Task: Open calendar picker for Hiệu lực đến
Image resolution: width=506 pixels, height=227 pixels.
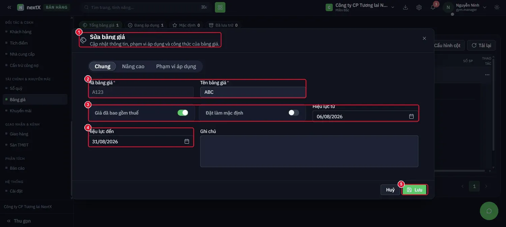Action: point(187,141)
